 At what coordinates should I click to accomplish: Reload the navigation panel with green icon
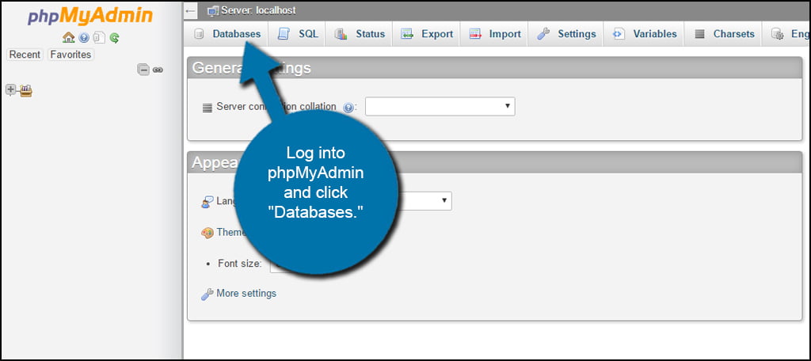pyautogui.click(x=114, y=38)
